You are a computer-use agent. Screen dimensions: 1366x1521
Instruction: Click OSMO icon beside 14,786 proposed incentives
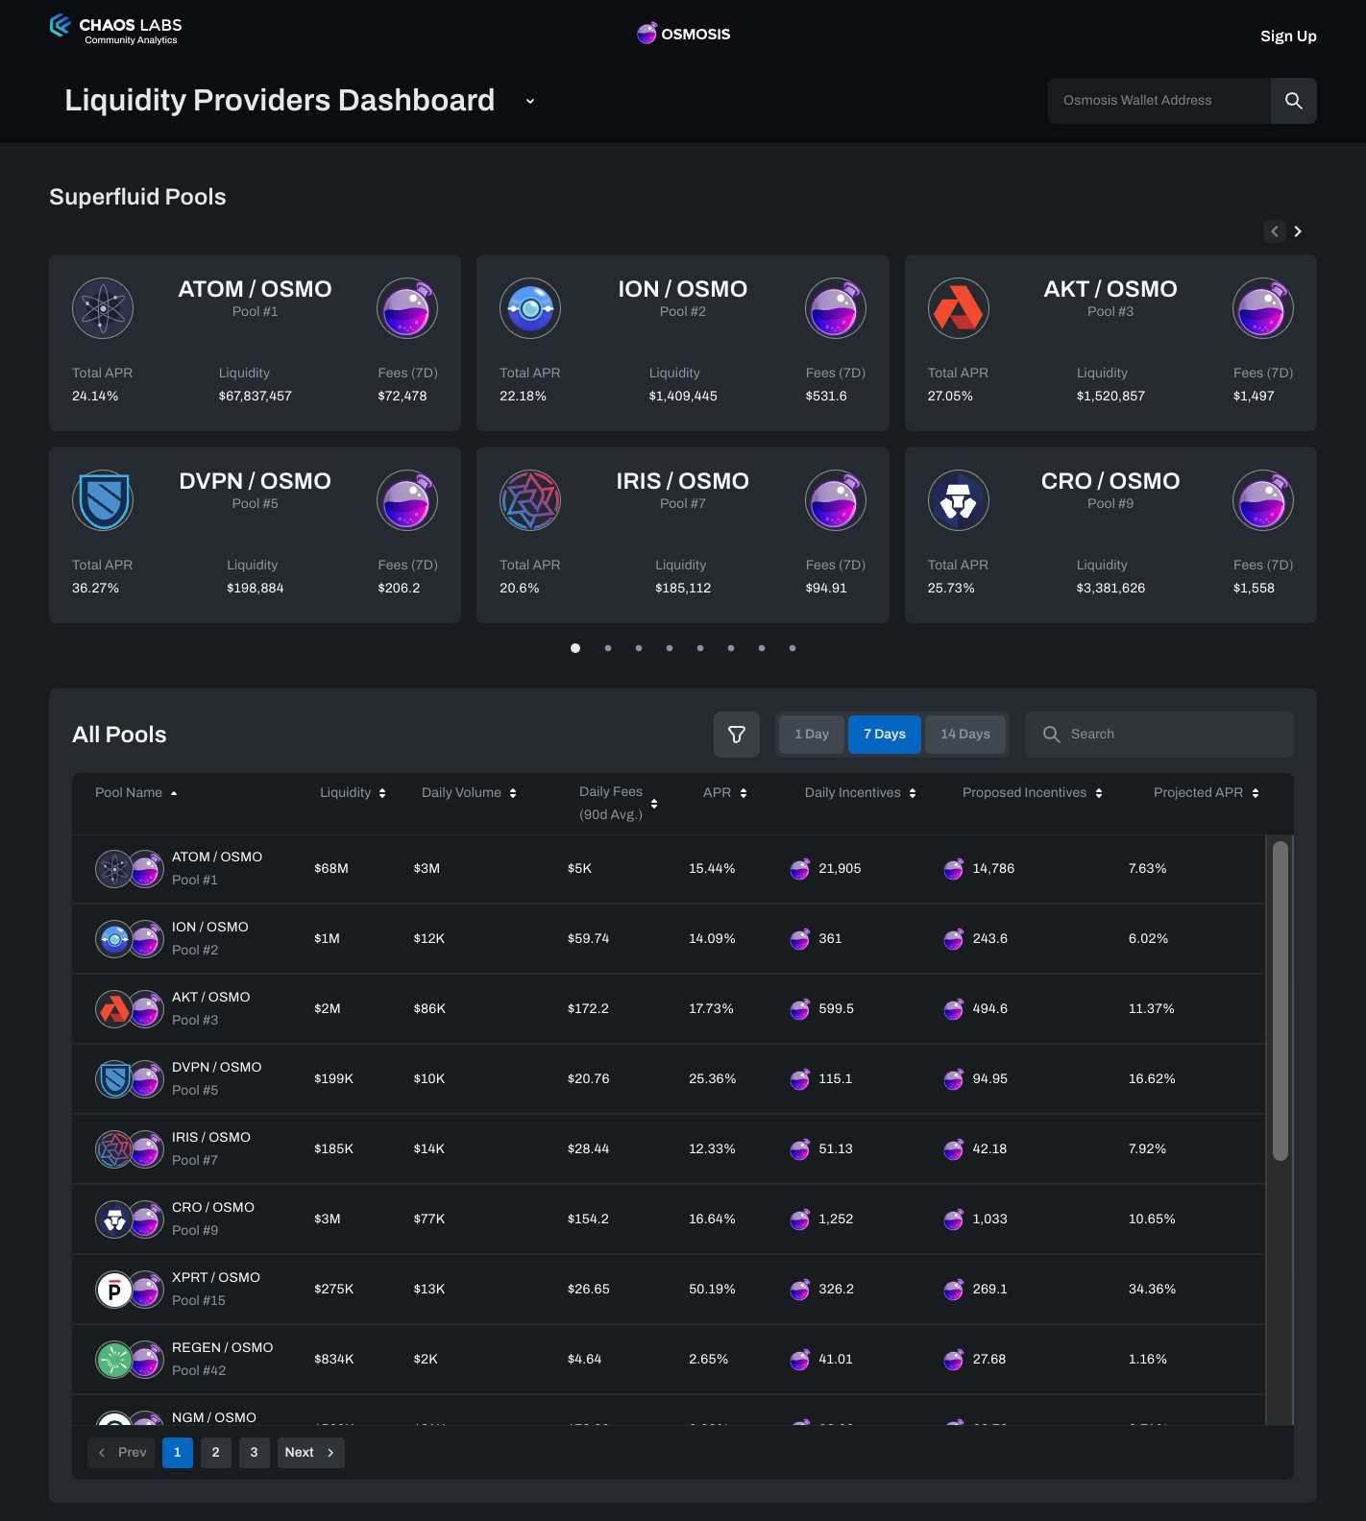click(x=954, y=869)
